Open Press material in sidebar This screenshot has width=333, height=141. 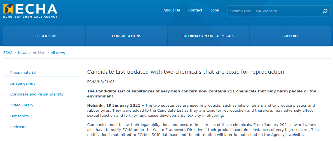point(23,73)
